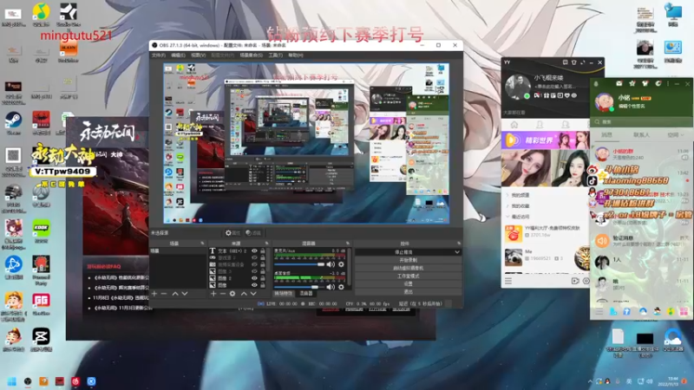The image size is (694, 390).
Task: Open the mail icon in QQ's title bar
Action: [x=619, y=83]
